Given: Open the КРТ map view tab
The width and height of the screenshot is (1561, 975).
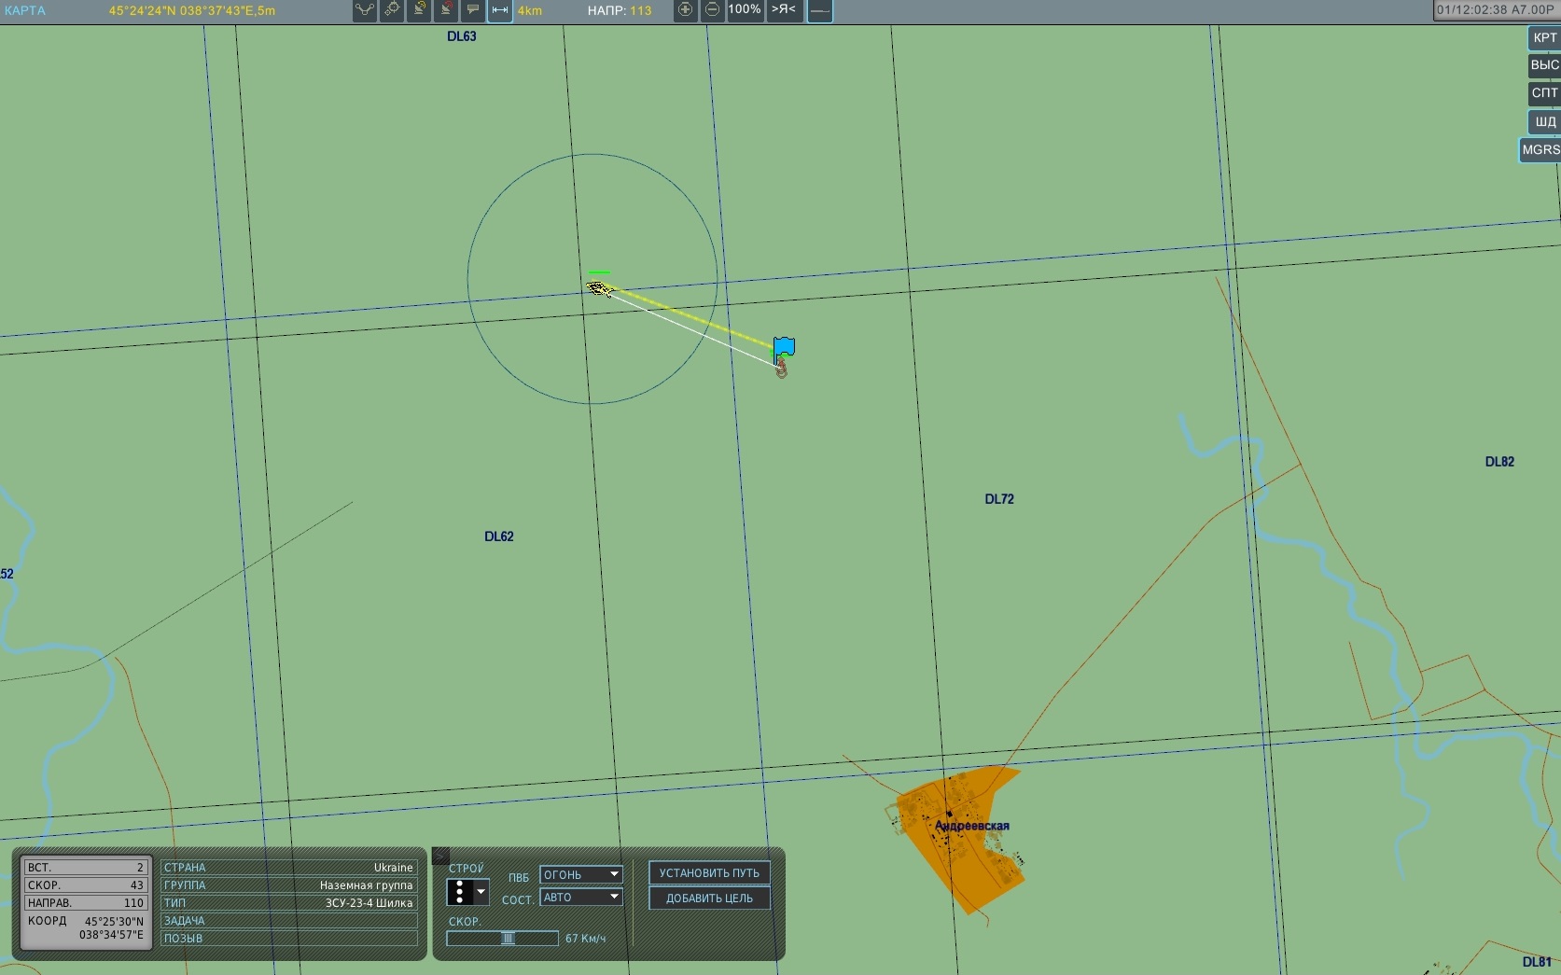Looking at the screenshot, I should pos(1544,38).
